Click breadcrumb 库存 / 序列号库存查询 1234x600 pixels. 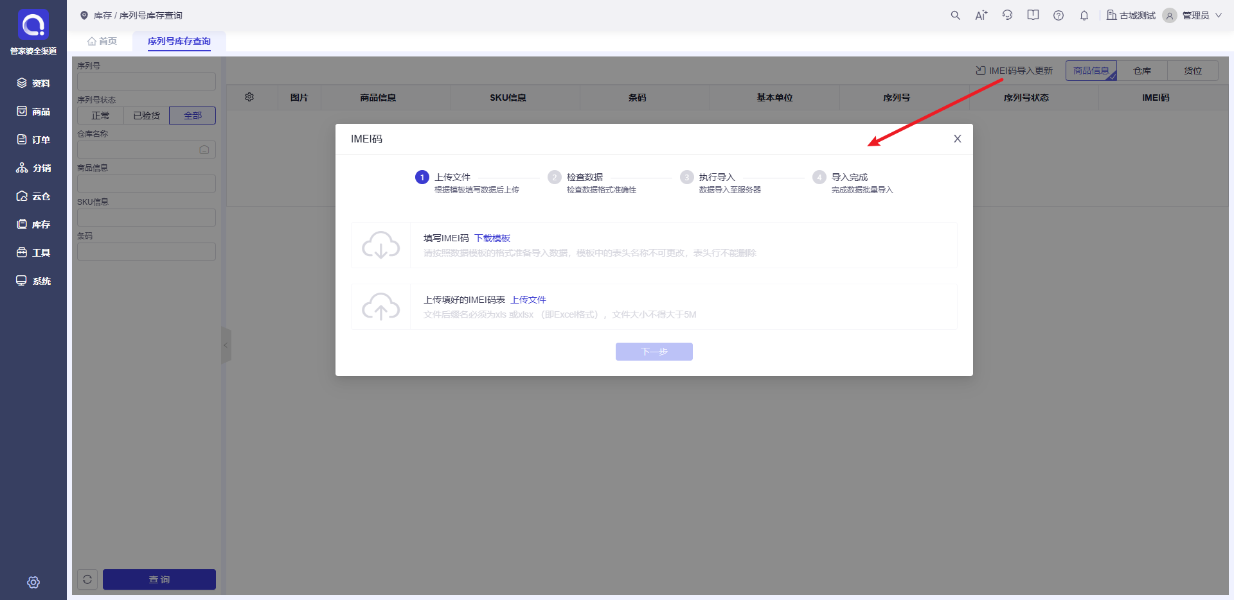(x=138, y=15)
